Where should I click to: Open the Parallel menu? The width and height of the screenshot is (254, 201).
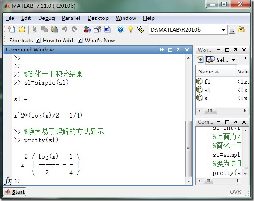(x=71, y=18)
